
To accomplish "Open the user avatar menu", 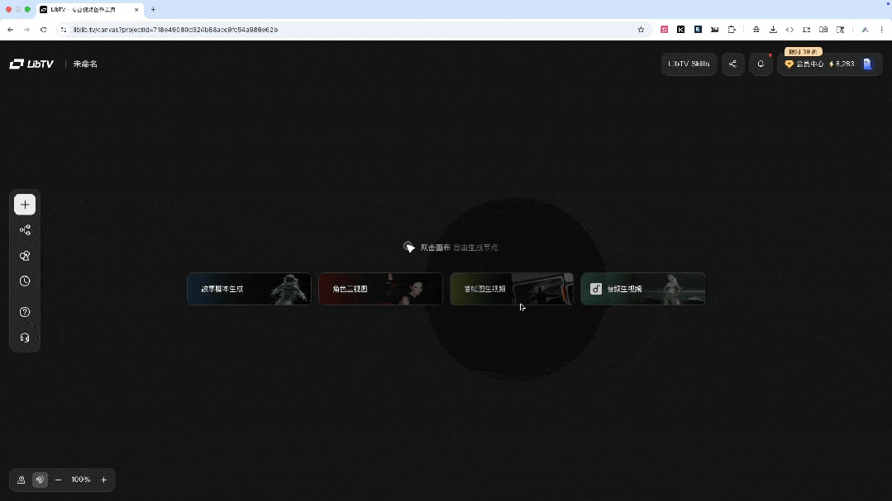I will tap(867, 64).
